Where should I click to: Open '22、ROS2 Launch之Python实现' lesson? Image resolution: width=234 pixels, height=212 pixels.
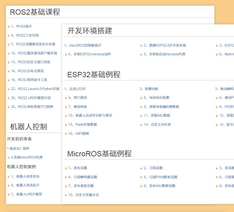[x=35, y=89]
